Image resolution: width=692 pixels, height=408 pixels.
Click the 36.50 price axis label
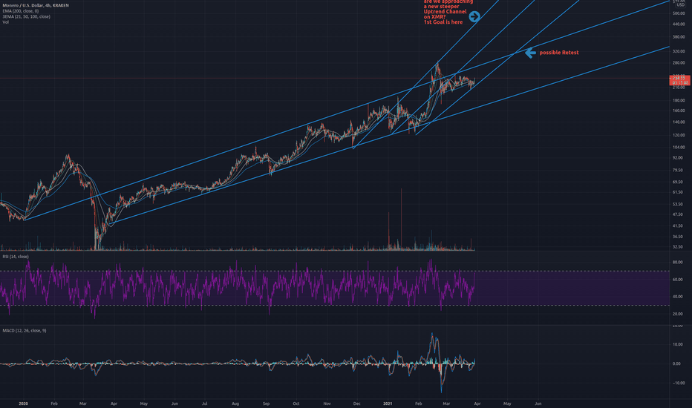click(x=677, y=237)
